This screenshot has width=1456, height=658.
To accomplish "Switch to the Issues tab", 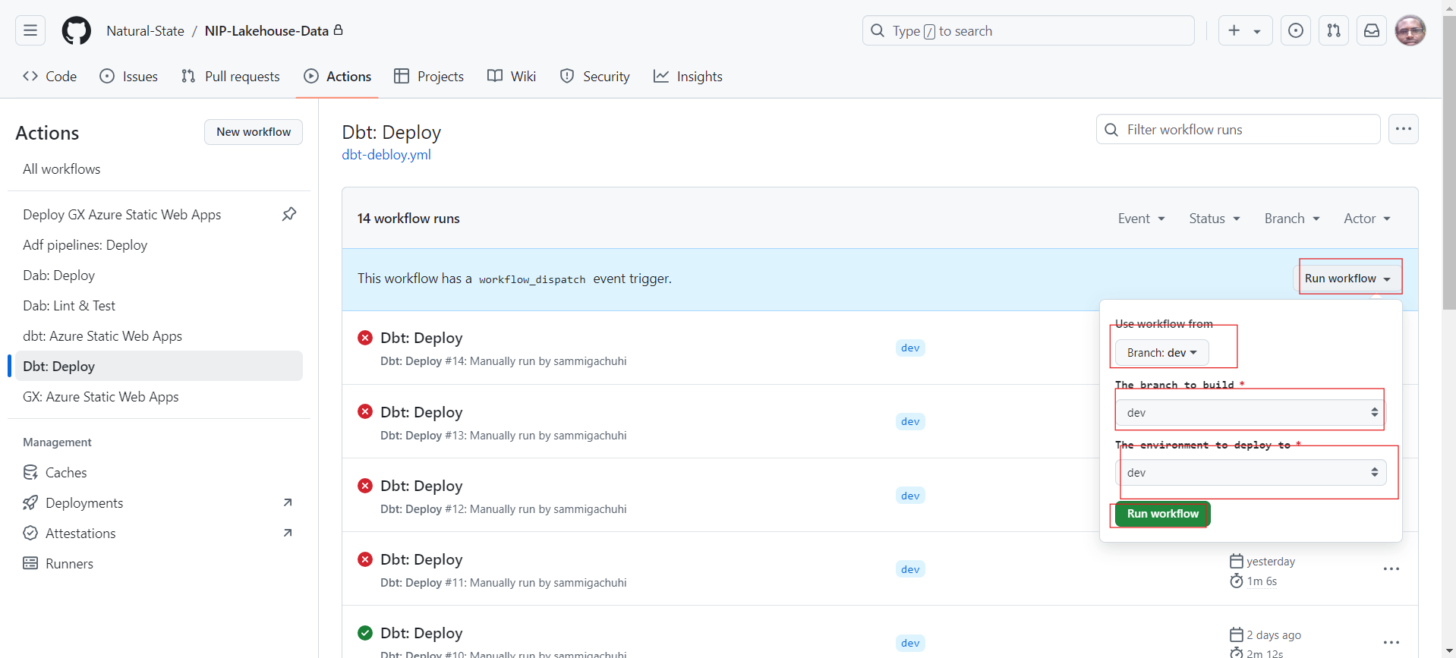I will point(129,77).
